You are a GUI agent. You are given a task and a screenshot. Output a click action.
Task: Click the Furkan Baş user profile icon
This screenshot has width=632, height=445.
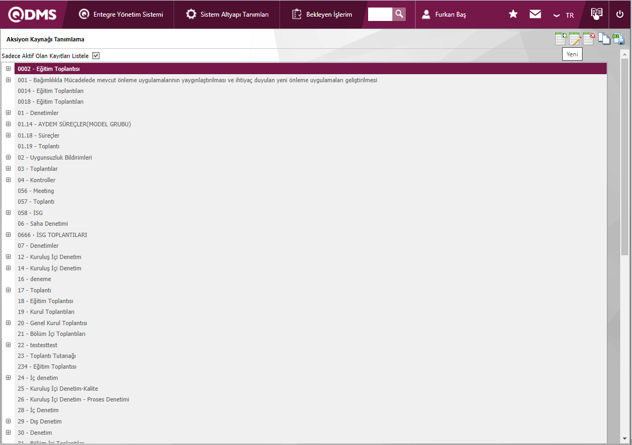(x=426, y=15)
